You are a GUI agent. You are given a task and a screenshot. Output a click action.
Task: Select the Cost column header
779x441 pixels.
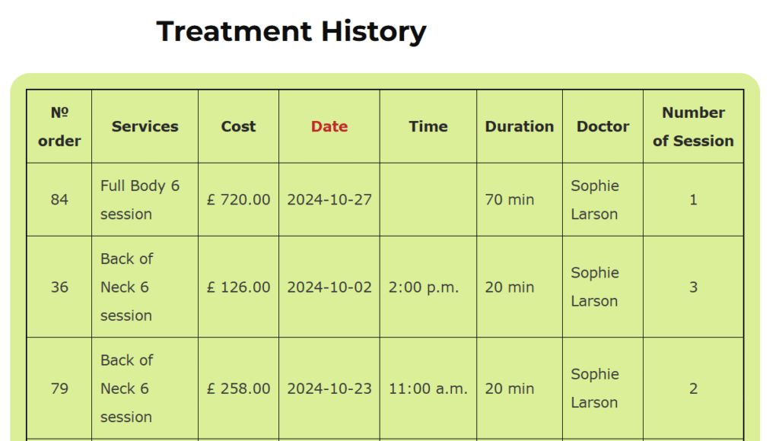[238, 127]
